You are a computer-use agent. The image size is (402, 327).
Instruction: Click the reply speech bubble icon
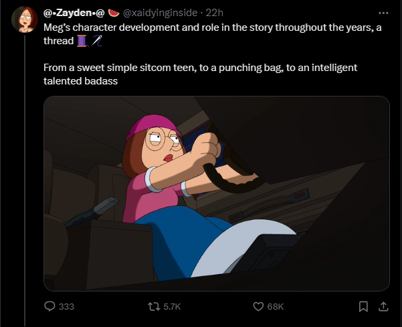point(49,306)
